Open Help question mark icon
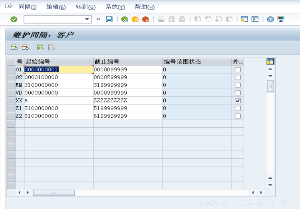 (270, 19)
